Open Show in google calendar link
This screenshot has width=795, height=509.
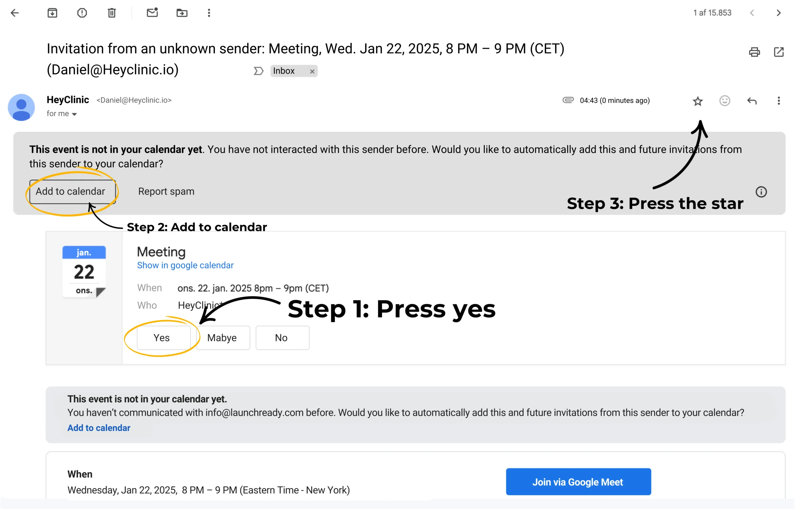point(185,265)
